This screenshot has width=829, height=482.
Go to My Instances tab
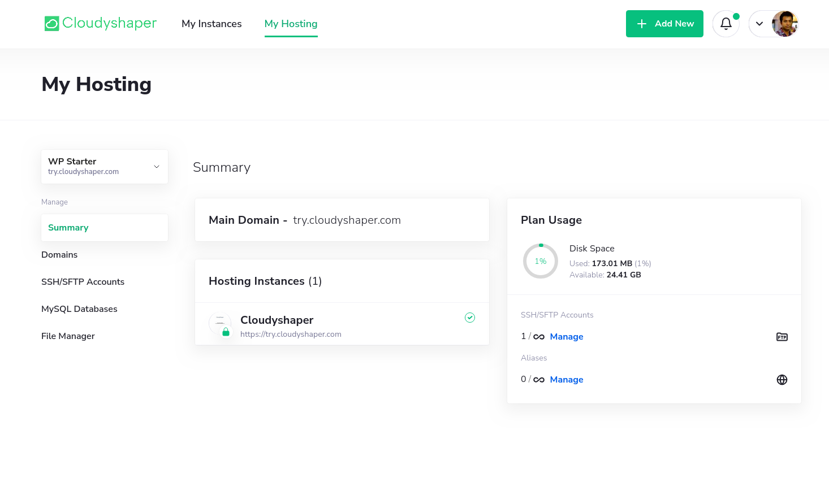[x=211, y=24]
